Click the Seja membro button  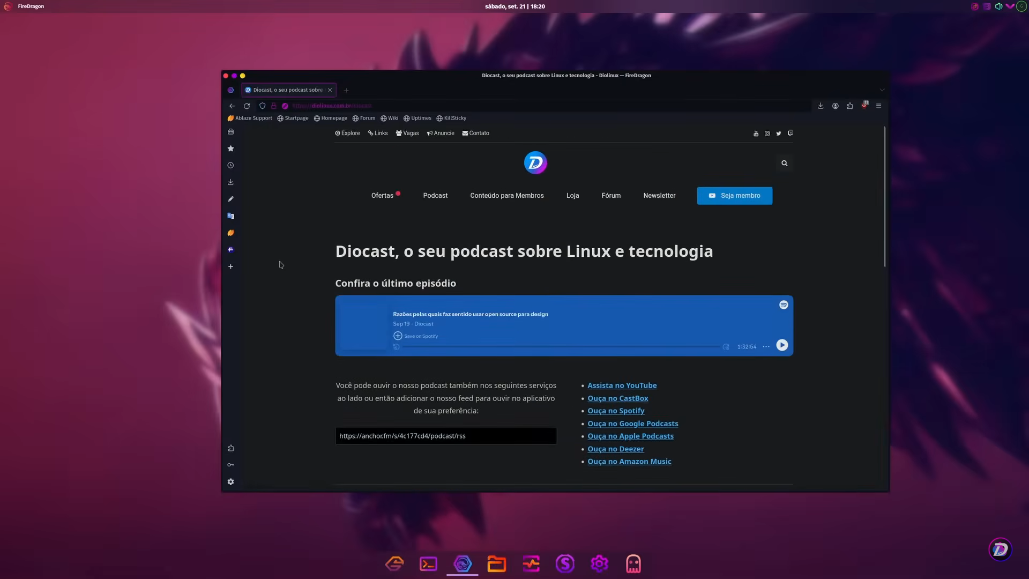pyautogui.click(x=734, y=196)
